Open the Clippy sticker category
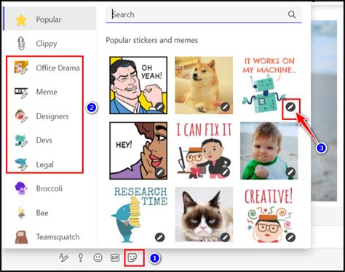Screen dimensions: 345x272 (49, 44)
